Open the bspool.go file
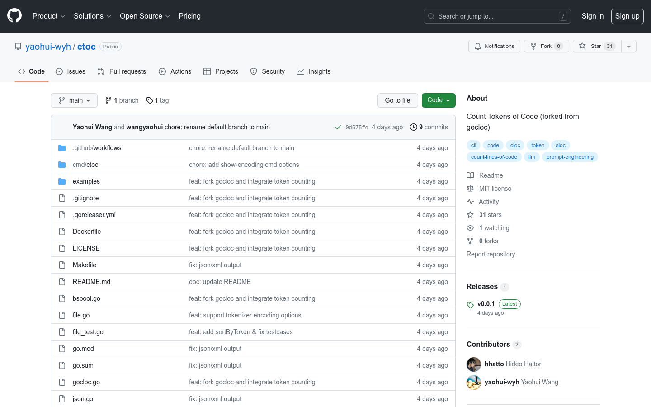Viewport: 651px width, 407px height. click(x=86, y=298)
